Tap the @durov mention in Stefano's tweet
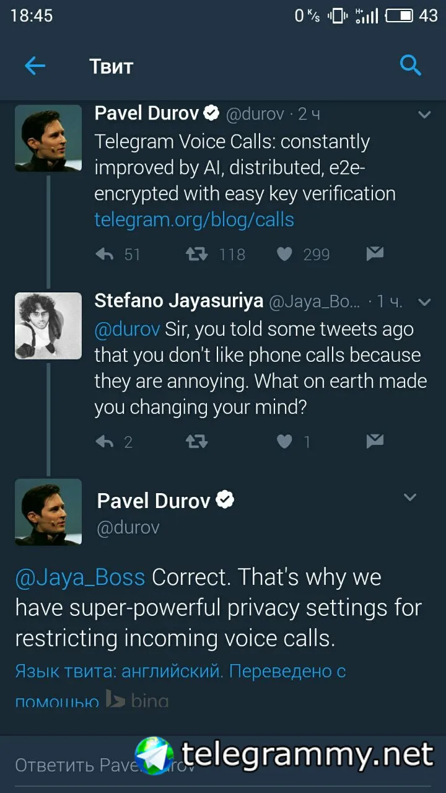 pyautogui.click(x=127, y=329)
